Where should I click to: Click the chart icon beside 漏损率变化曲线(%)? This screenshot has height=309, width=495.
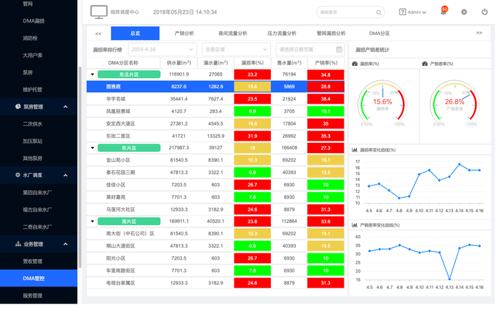(x=355, y=150)
